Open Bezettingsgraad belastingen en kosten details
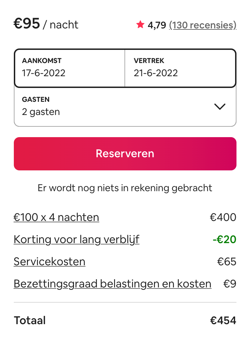The width and height of the screenshot is (251, 338). tap(113, 284)
